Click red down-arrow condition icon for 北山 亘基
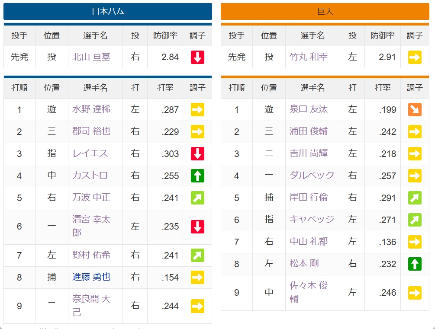 [197, 57]
